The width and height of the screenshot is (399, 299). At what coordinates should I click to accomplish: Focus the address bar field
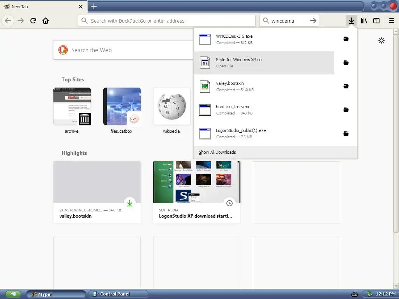(167, 21)
